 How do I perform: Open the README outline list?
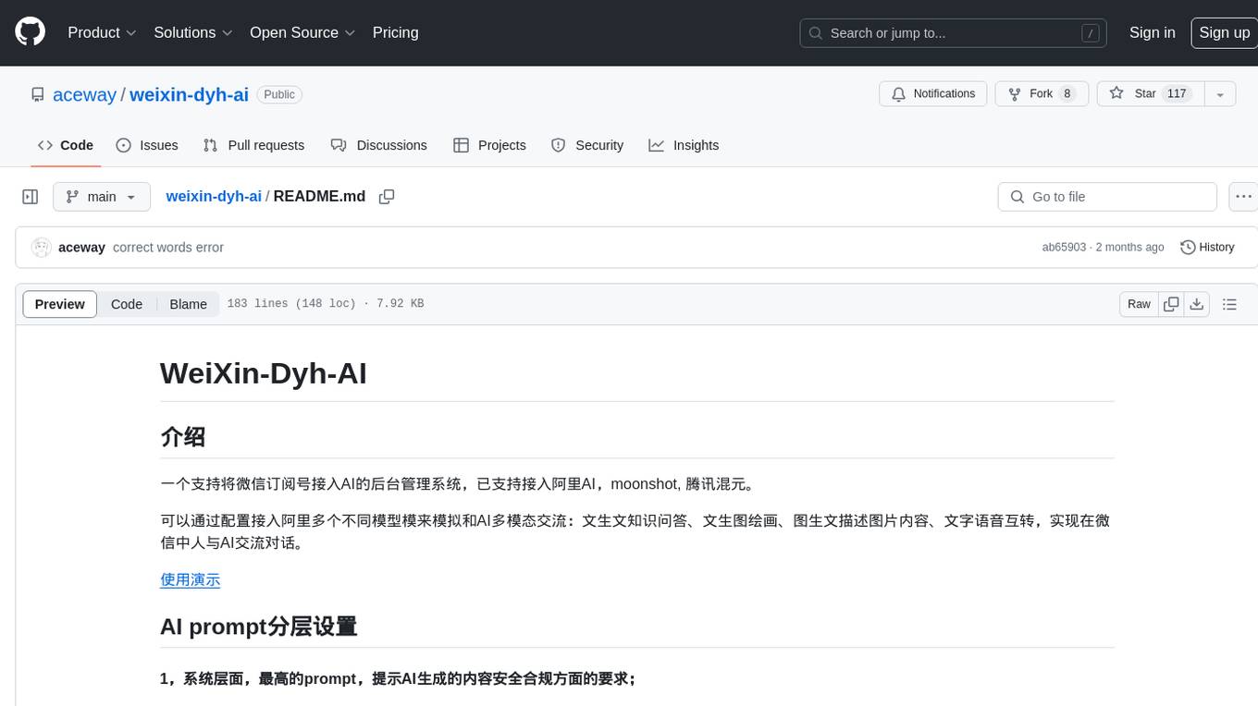click(x=1229, y=304)
